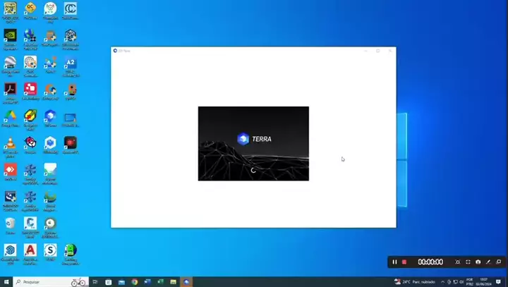Pause the screen recording
This screenshot has height=287, width=508.
[x=395, y=262]
